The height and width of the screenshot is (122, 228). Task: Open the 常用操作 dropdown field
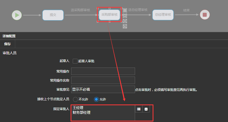(x=103, y=71)
